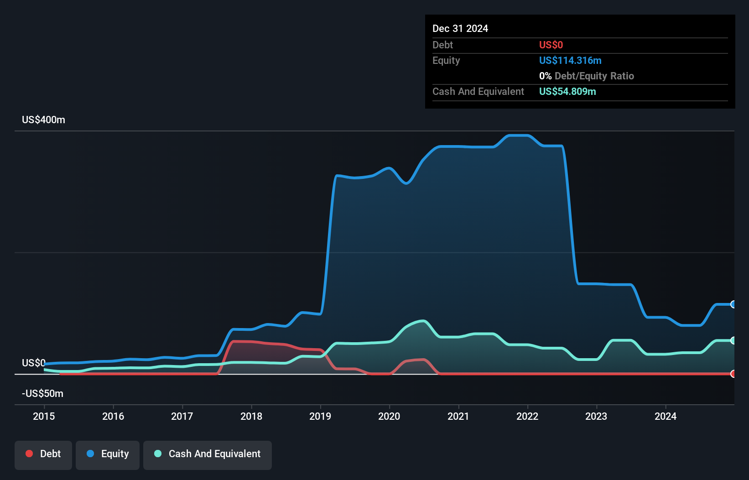Click the 2021 x-axis label
Screen dimensions: 749x480
458,416
